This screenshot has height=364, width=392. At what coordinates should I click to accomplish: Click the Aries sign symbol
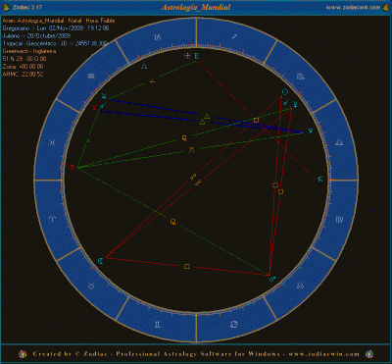(x=52, y=219)
